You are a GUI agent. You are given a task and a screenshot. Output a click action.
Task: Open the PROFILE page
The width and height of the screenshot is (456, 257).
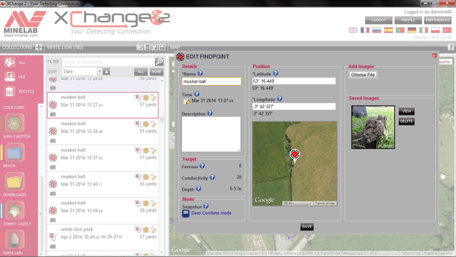[408, 20]
